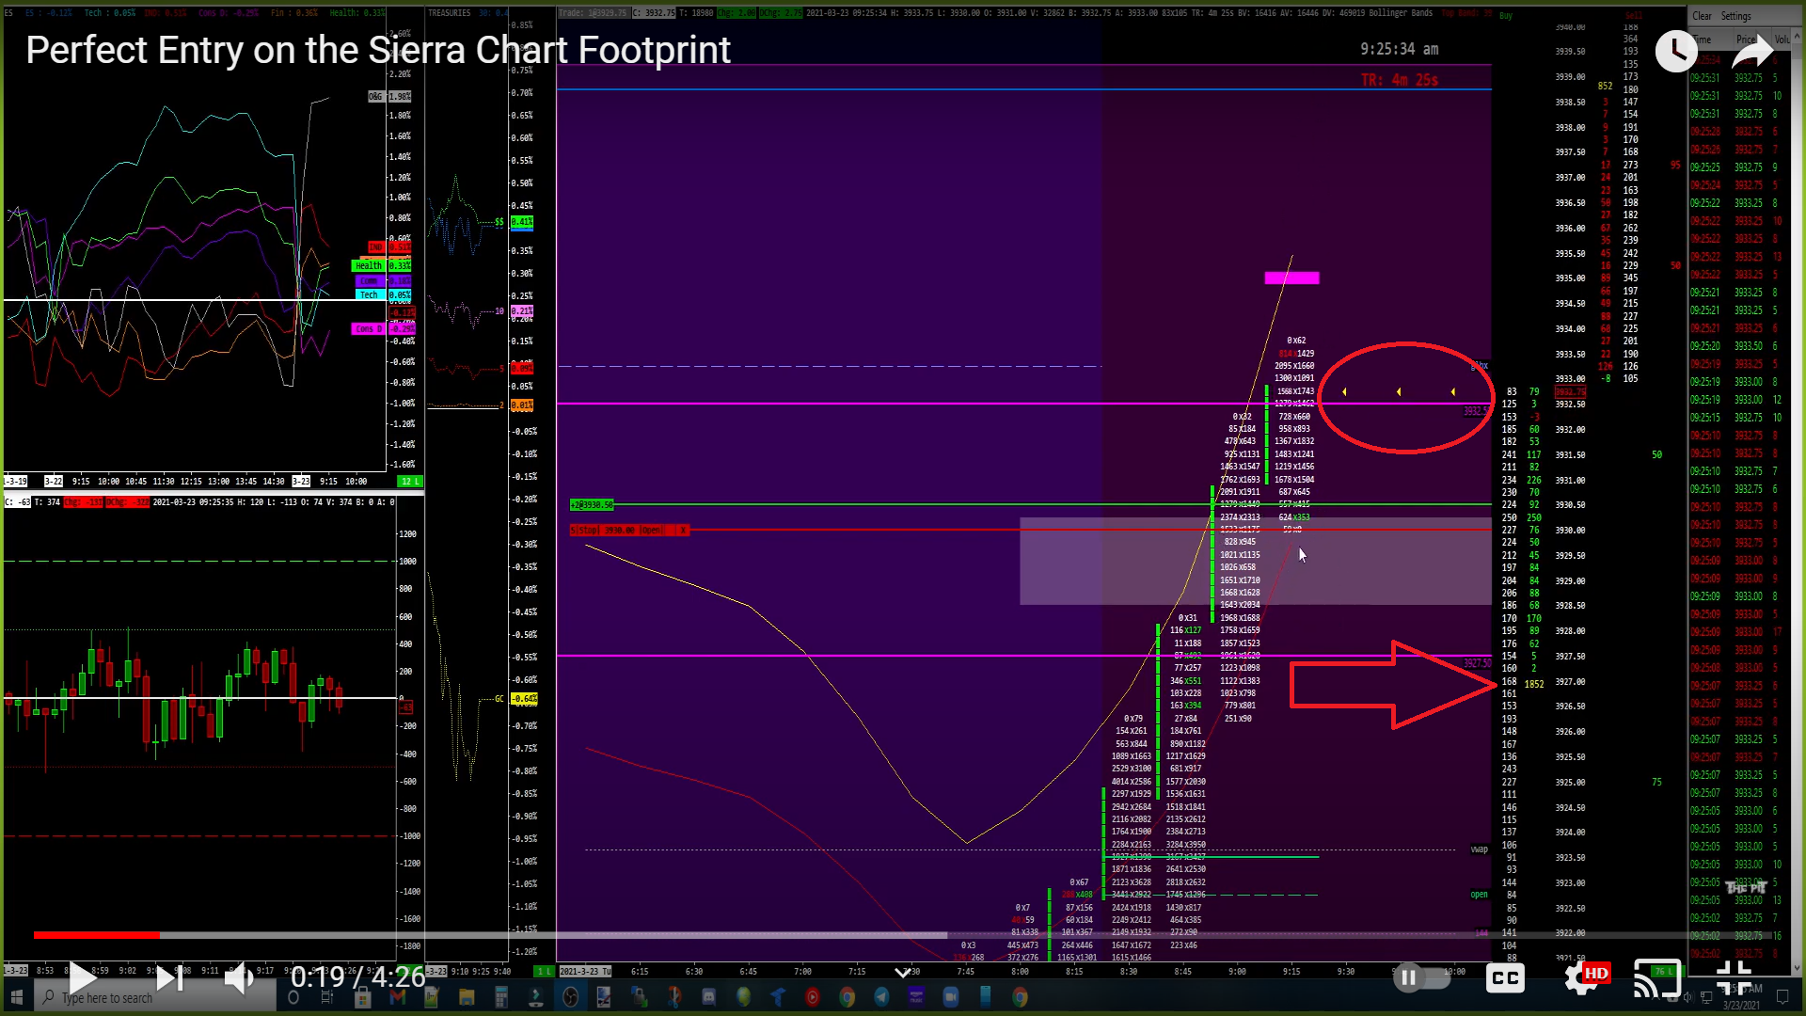The height and width of the screenshot is (1016, 1806).
Task: Seek using the video progress bar
Action: (x=903, y=935)
